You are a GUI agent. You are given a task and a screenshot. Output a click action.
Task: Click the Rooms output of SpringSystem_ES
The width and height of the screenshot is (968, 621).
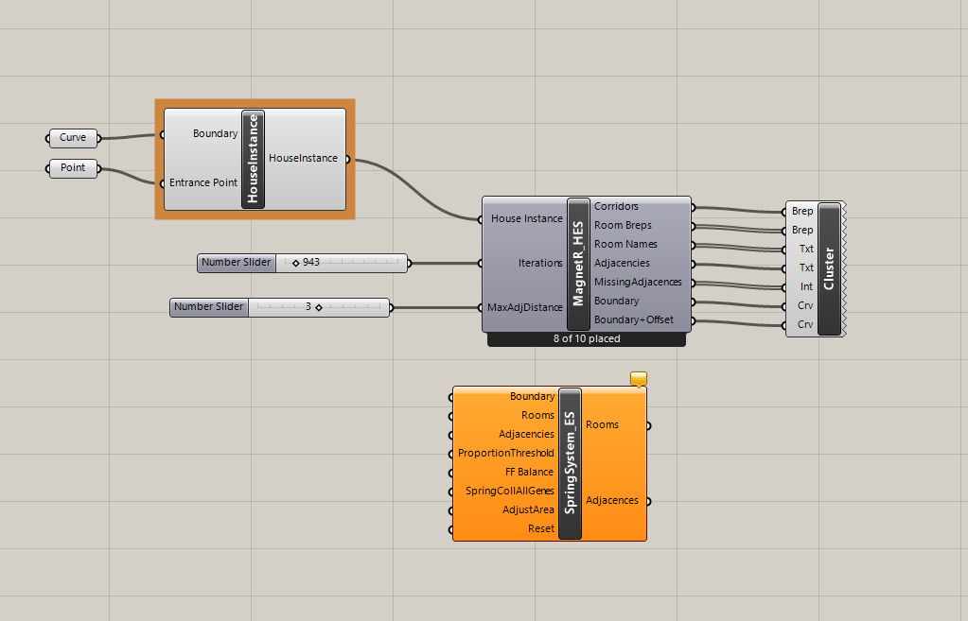[602, 425]
